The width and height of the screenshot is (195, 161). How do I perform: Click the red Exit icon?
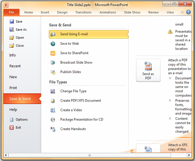click(12, 127)
